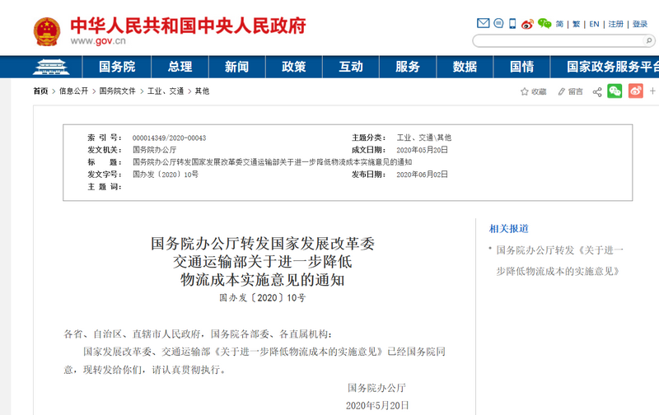659x415 pixels.
Task: Click the Tiananmen gate icon in navbar
Action: [x=51, y=67]
